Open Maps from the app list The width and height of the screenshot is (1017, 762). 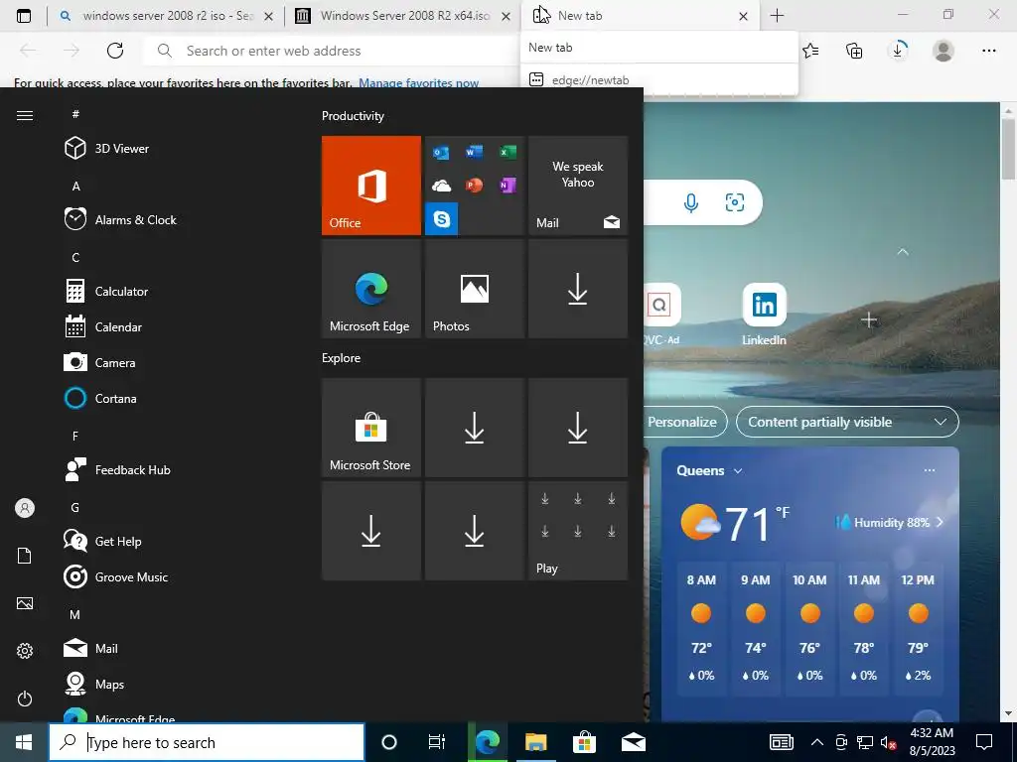[x=94, y=685]
